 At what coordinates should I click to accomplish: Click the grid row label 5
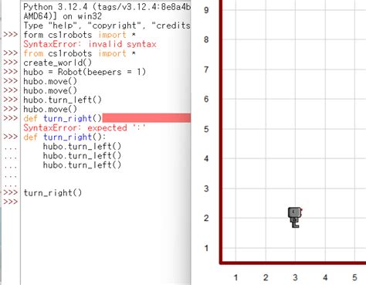coord(206,129)
